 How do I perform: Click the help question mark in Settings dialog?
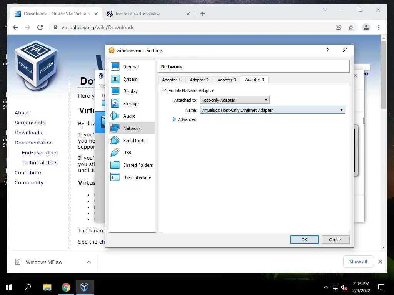coord(327,50)
